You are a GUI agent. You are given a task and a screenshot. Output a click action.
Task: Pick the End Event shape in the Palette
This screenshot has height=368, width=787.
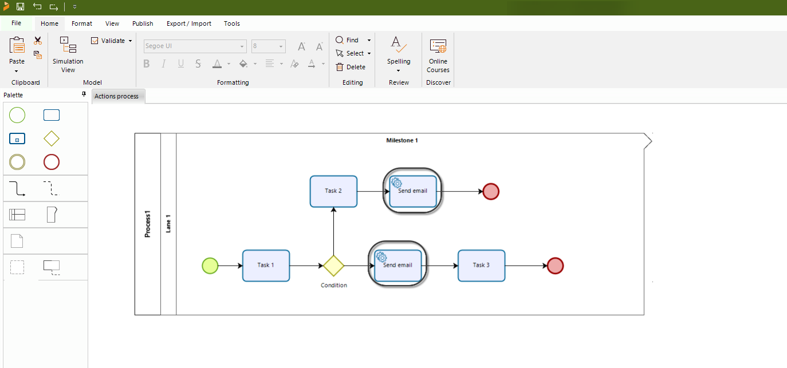pos(52,162)
